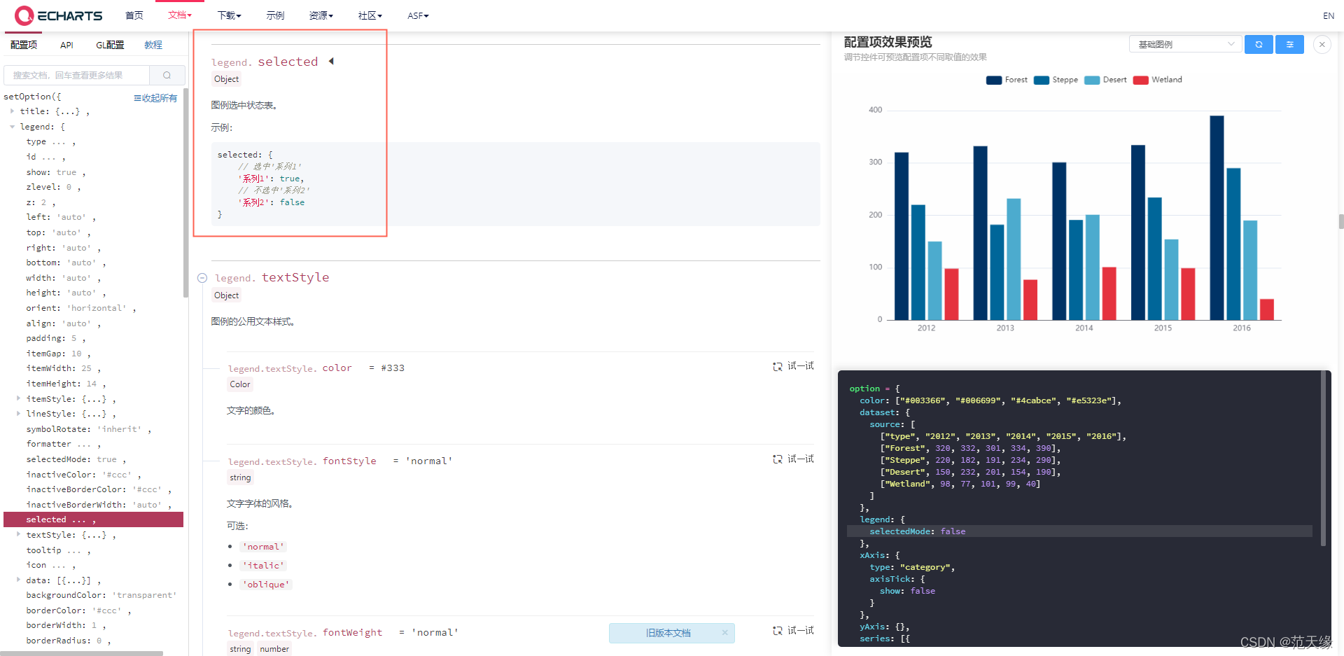Toggle Steppe legend item

1056,80
